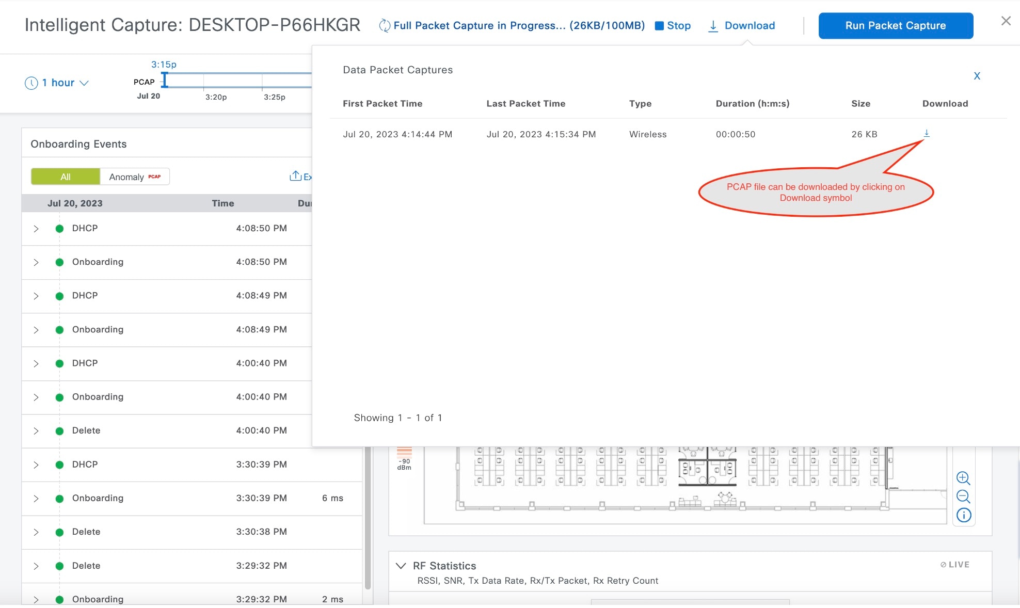Stop the full packet capture

[673, 26]
